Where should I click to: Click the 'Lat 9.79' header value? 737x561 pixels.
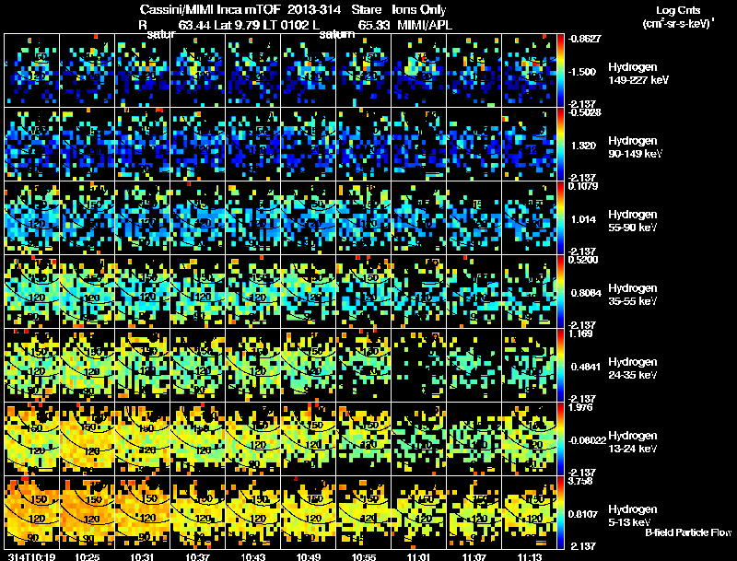click(237, 25)
